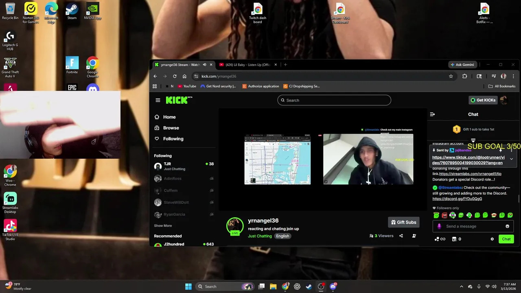Collapse the Chat panel with arrow icon
Viewport: 521px width, 293px height.
pos(432,114)
